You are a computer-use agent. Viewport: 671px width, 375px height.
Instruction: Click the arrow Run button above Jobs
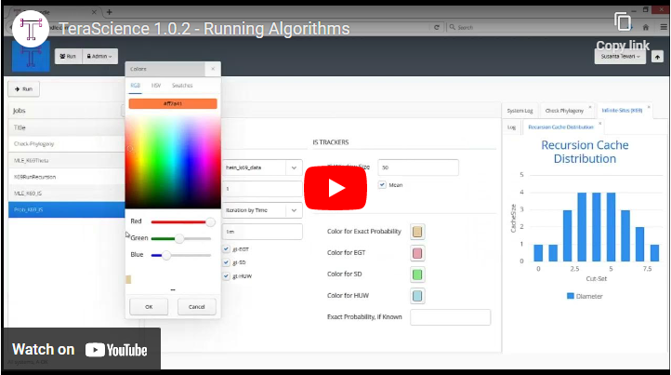pos(24,88)
